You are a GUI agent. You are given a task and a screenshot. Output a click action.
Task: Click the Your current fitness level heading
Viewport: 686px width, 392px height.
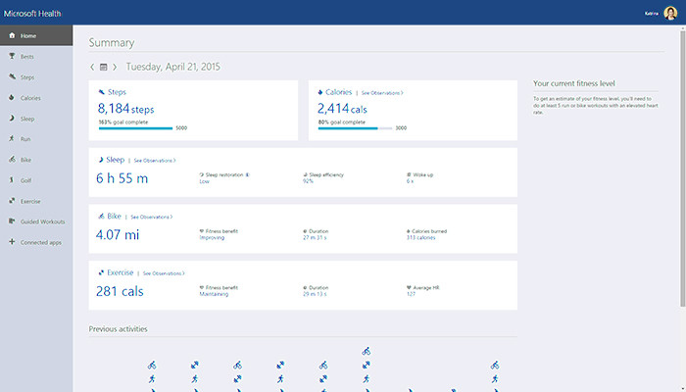[x=574, y=83]
